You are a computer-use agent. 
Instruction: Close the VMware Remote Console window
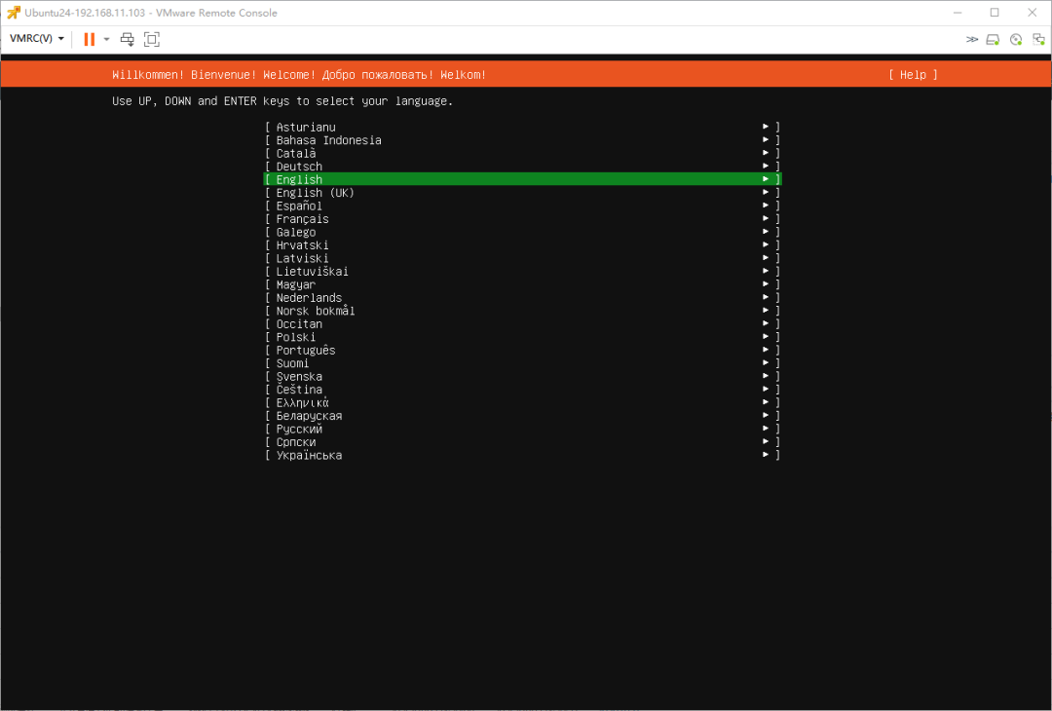[x=1032, y=13]
